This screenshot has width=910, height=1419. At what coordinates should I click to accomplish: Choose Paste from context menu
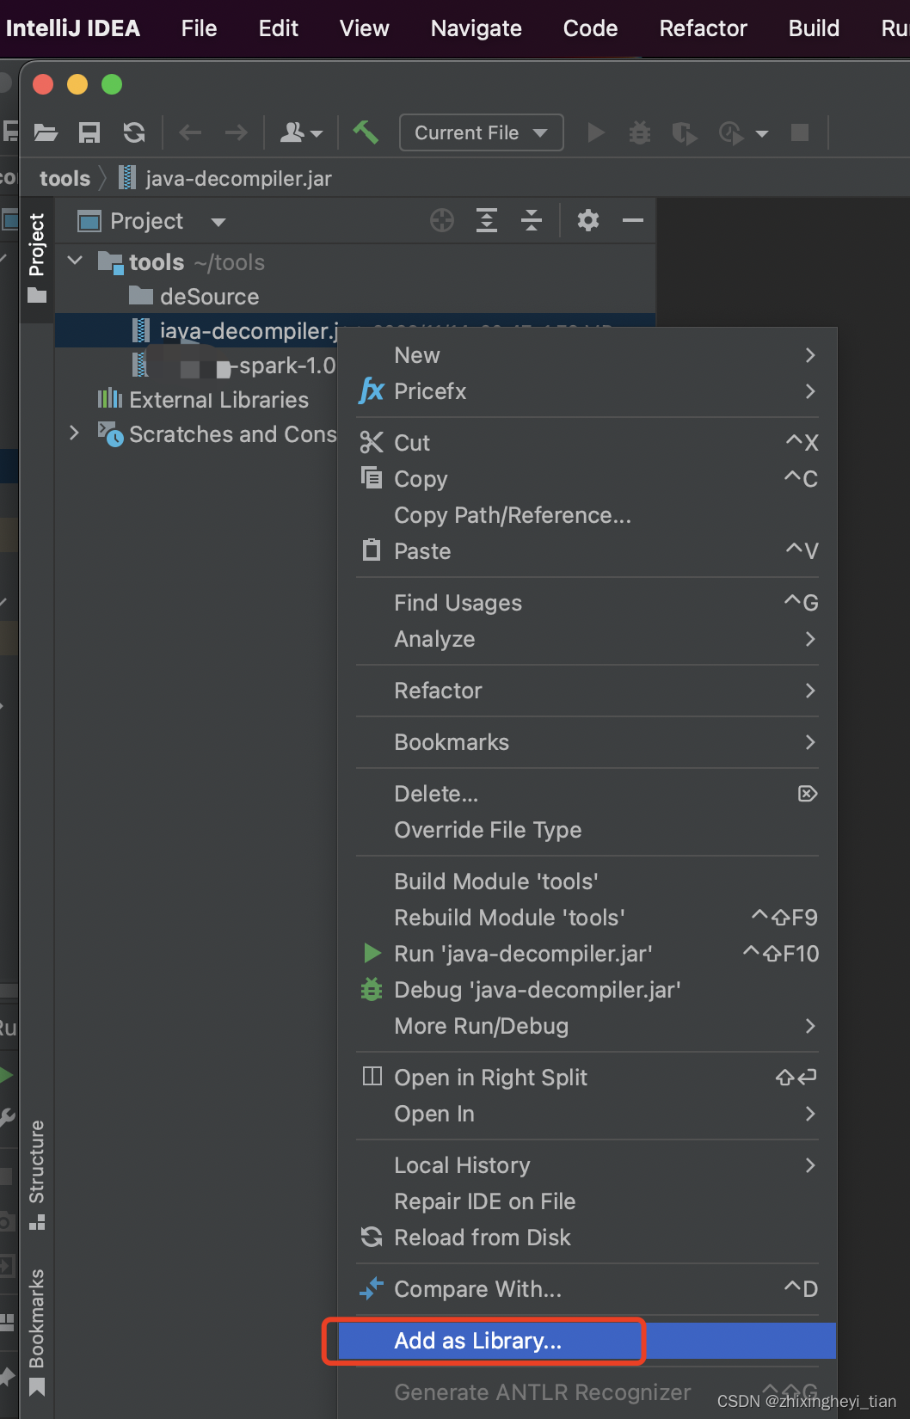tap(587, 551)
